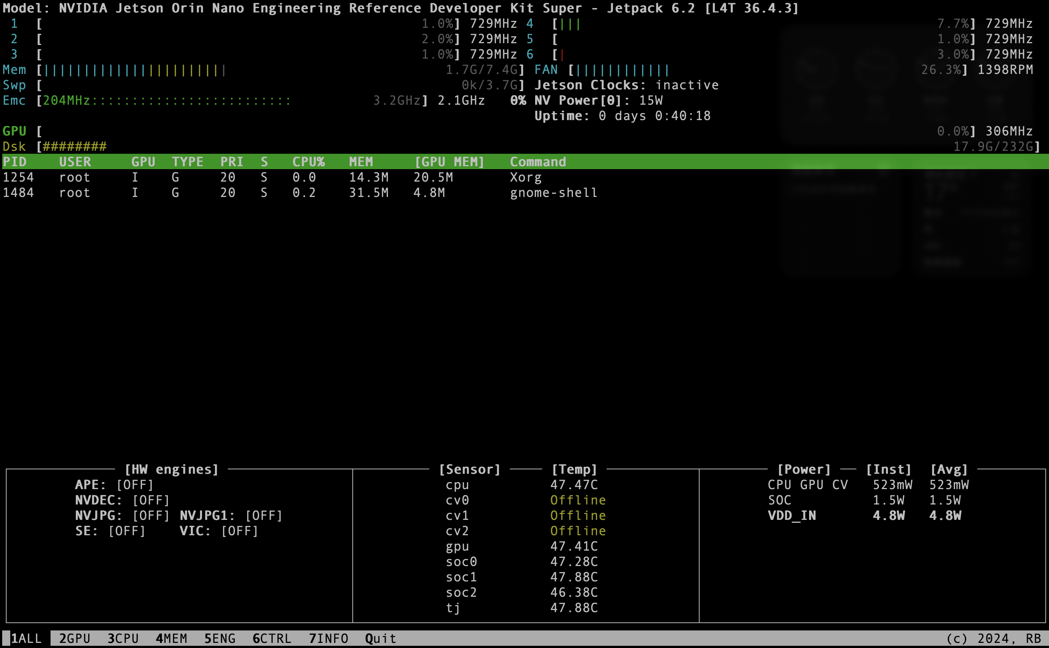This screenshot has width=1049, height=648.
Task: Click the cv0 sensor Offline status
Action: point(578,500)
